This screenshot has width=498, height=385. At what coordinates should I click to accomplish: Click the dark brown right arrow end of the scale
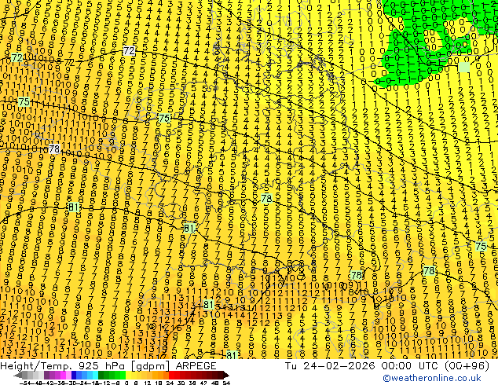click(x=226, y=375)
